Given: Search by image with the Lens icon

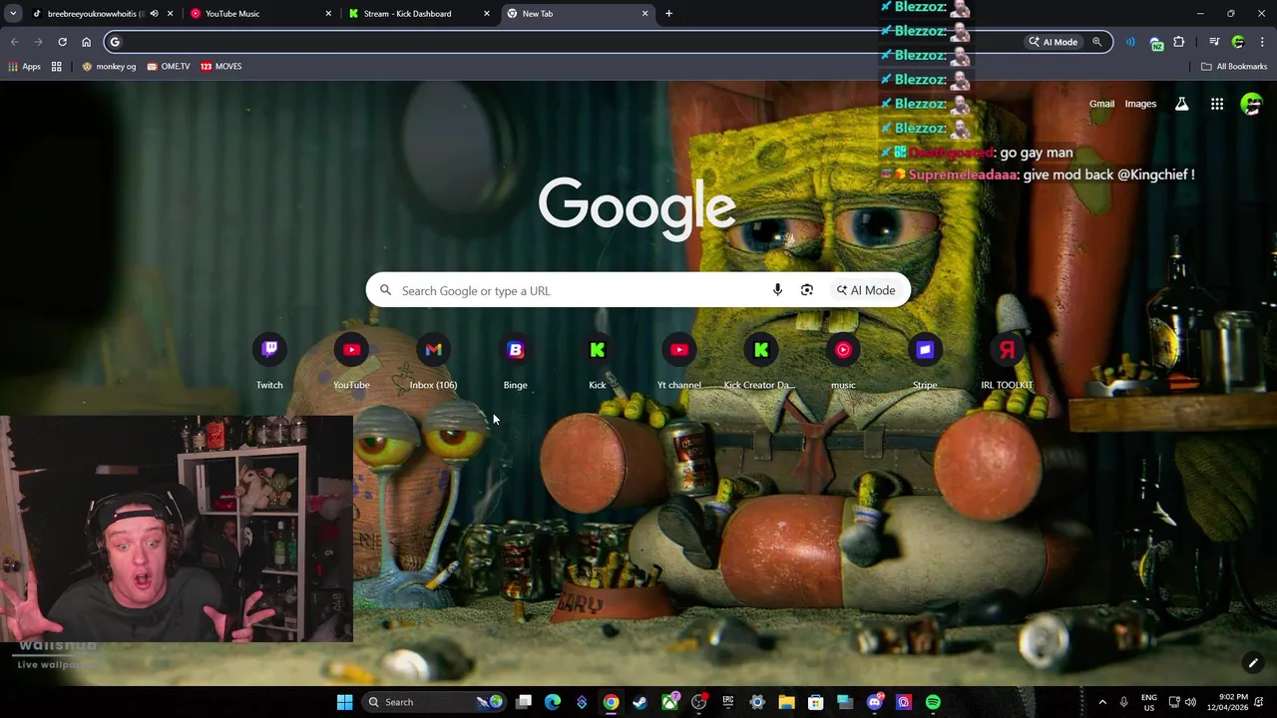Looking at the screenshot, I should click(x=807, y=290).
